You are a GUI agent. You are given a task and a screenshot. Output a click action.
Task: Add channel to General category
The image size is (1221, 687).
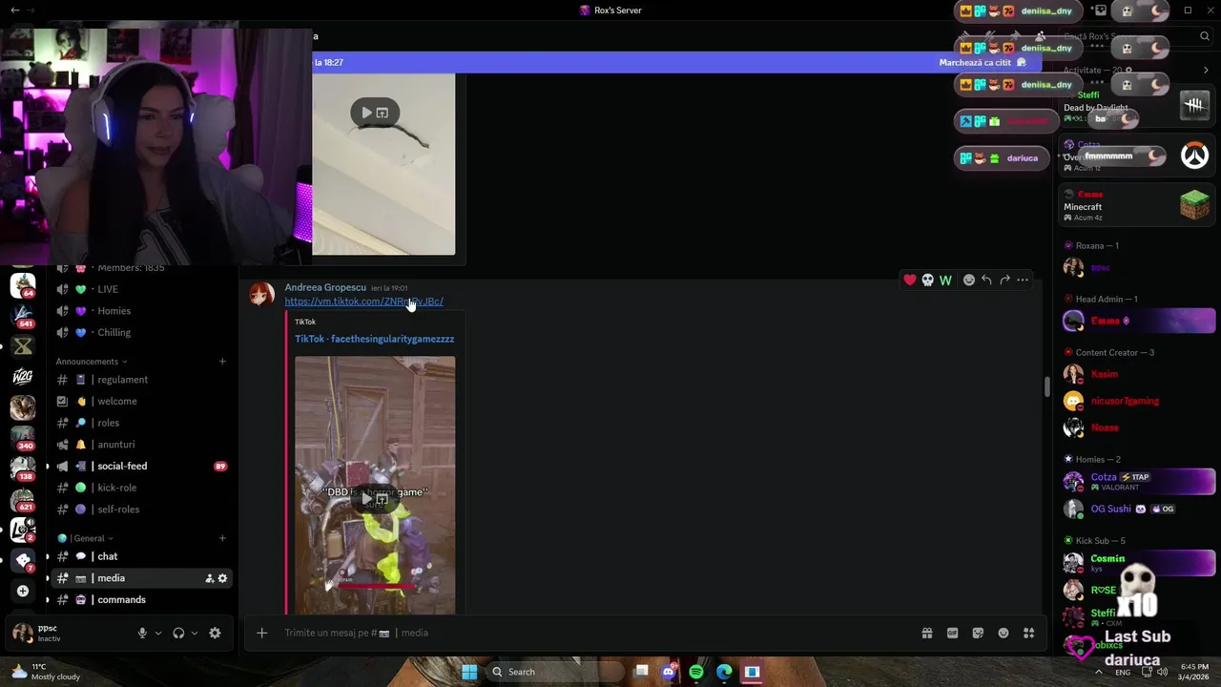[222, 538]
